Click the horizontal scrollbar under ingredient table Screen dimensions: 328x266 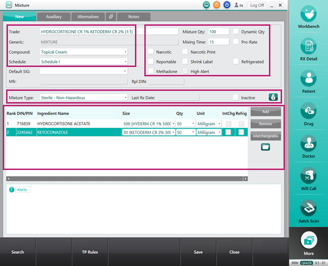click(x=127, y=179)
